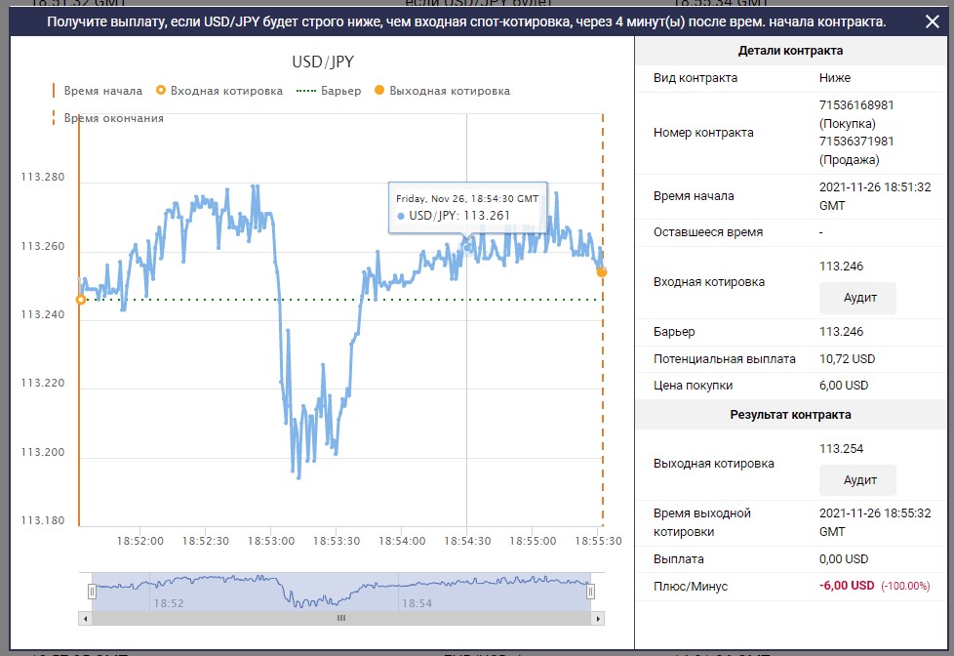Click y-axis label 113.280

[43, 178]
